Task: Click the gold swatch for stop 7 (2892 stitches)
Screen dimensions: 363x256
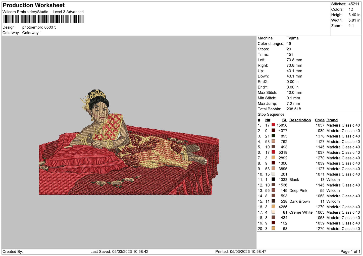Action: (x=273, y=157)
